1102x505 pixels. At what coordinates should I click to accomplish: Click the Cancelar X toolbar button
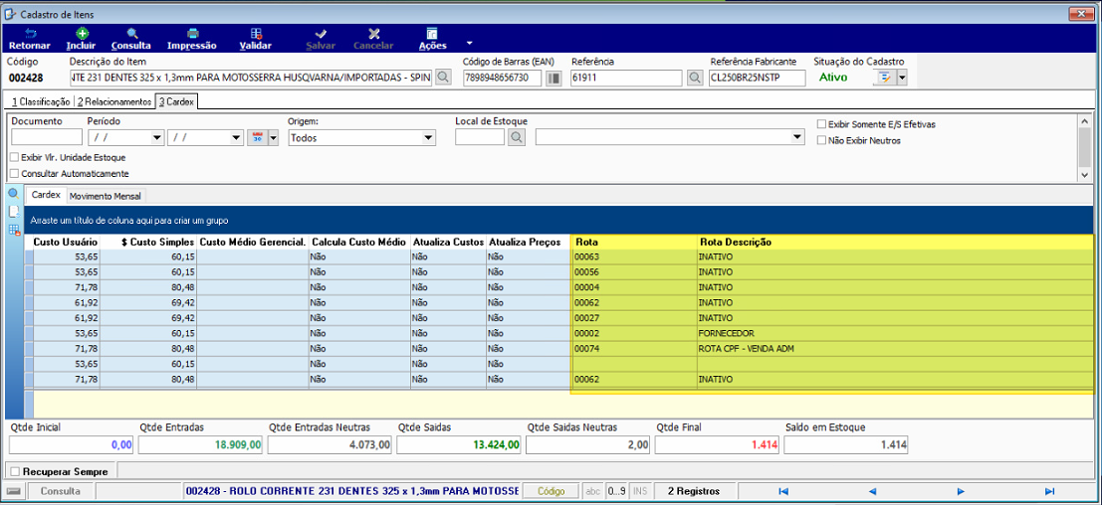coord(374,40)
